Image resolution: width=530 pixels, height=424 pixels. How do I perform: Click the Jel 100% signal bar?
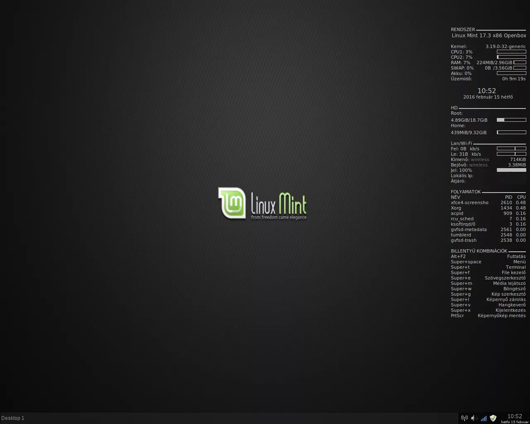[x=511, y=170]
